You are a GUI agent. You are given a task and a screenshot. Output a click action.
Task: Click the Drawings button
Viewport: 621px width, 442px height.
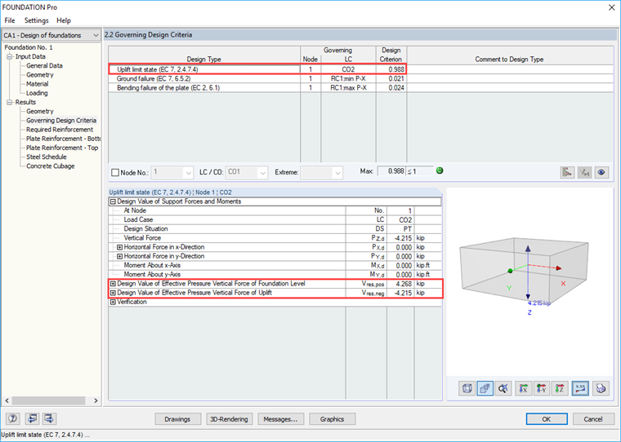(177, 419)
